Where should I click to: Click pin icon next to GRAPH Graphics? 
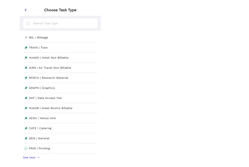[26, 88]
